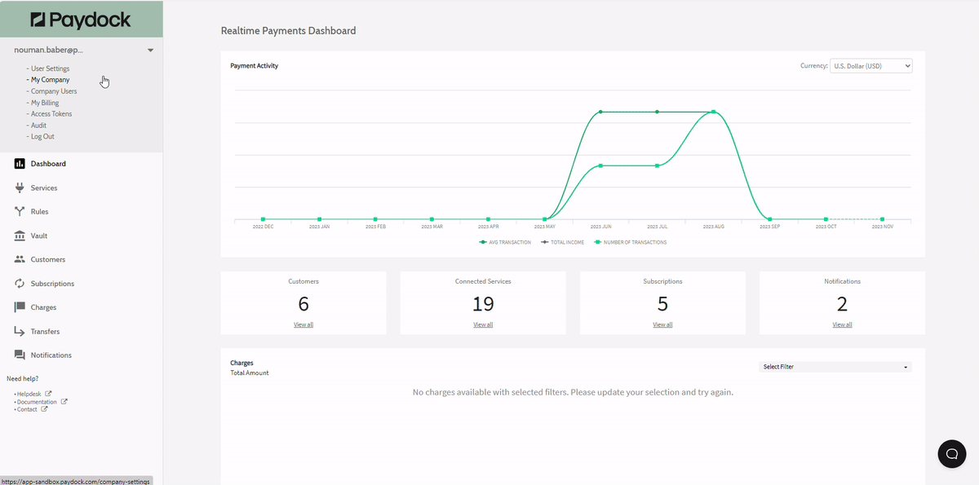Click View all under Connected Services
979x485 pixels.
click(x=483, y=324)
